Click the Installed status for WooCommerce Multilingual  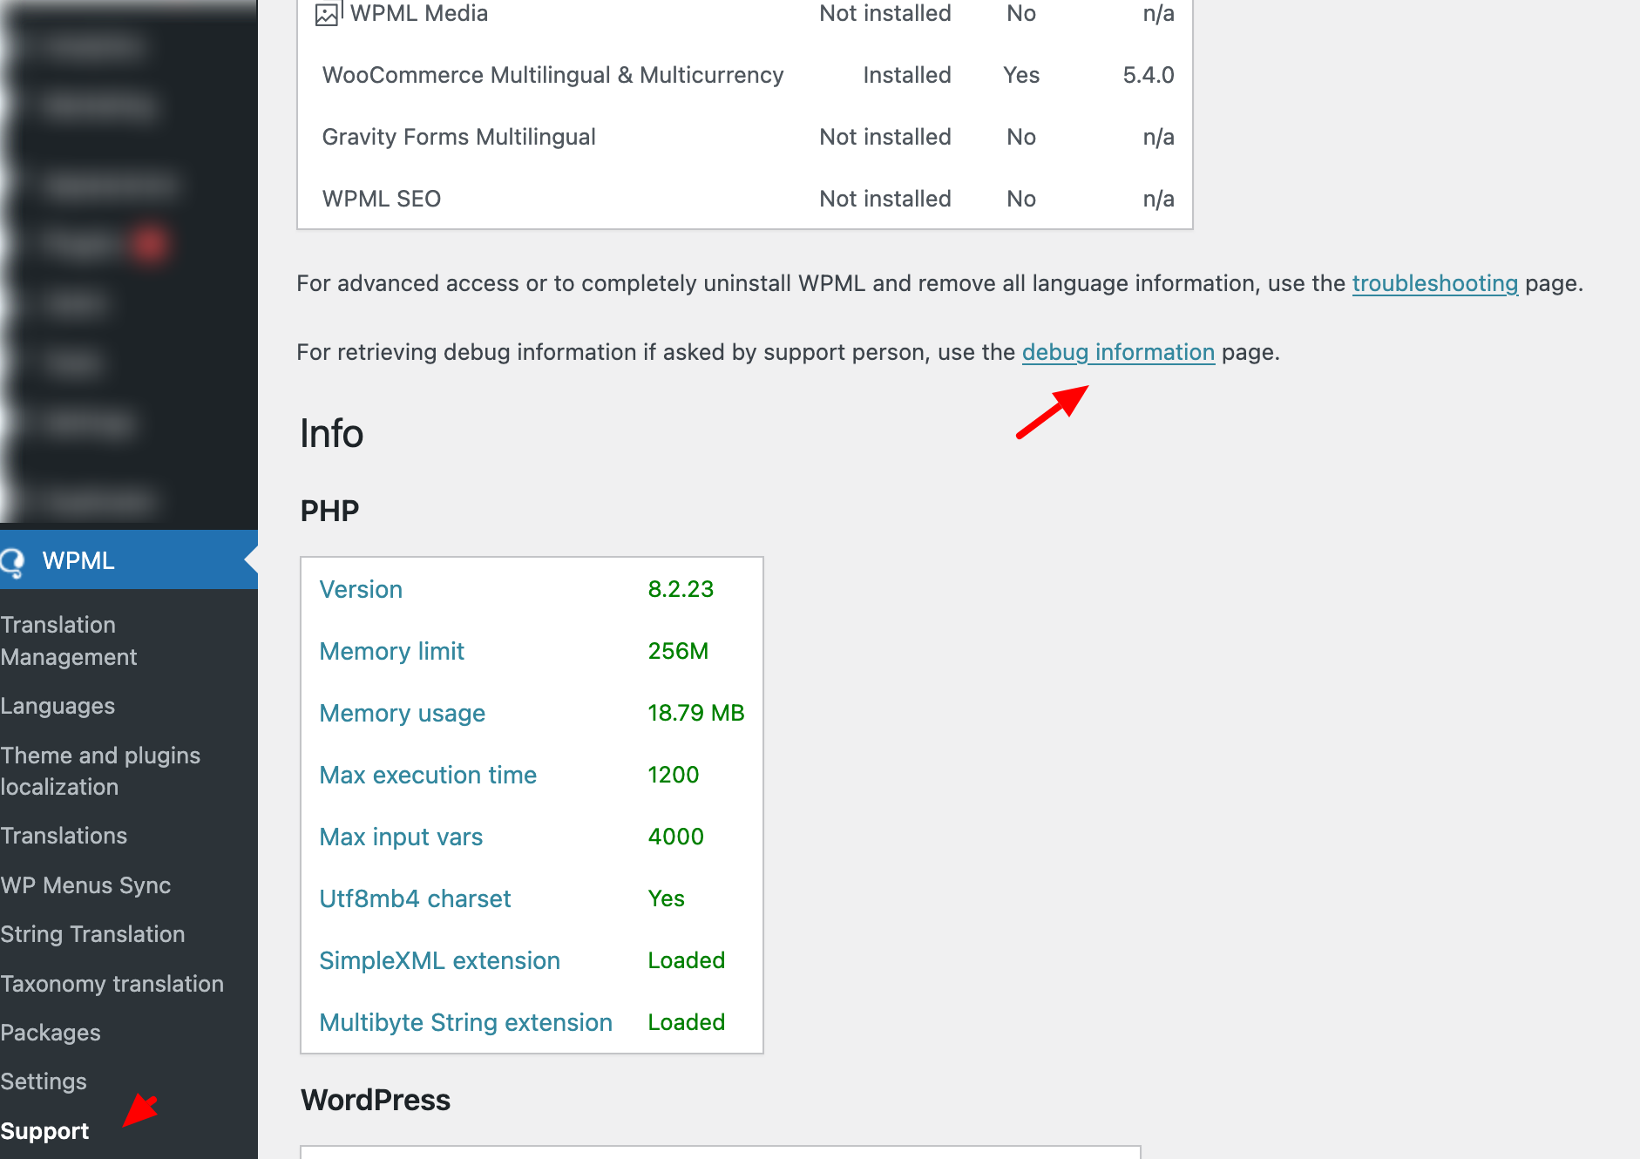[906, 75]
